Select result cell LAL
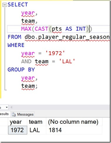The height and width of the screenshot is (143, 111). (x=37, y=130)
